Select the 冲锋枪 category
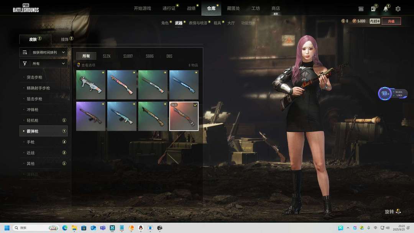The image size is (414, 233). click(44, 110)
